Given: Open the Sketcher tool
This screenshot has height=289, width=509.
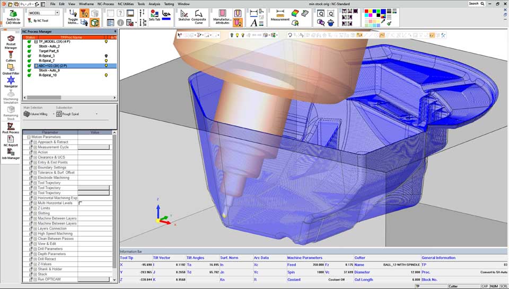Looking at the screenshot, I should tap(184, 15).
